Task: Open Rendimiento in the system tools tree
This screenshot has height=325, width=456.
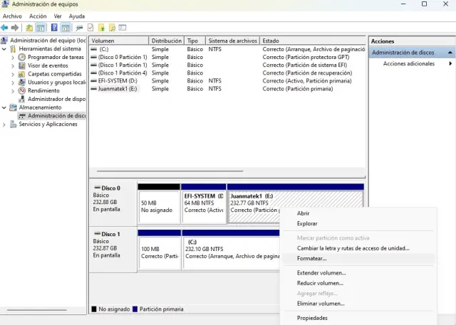Action: (x=43, y=90)
